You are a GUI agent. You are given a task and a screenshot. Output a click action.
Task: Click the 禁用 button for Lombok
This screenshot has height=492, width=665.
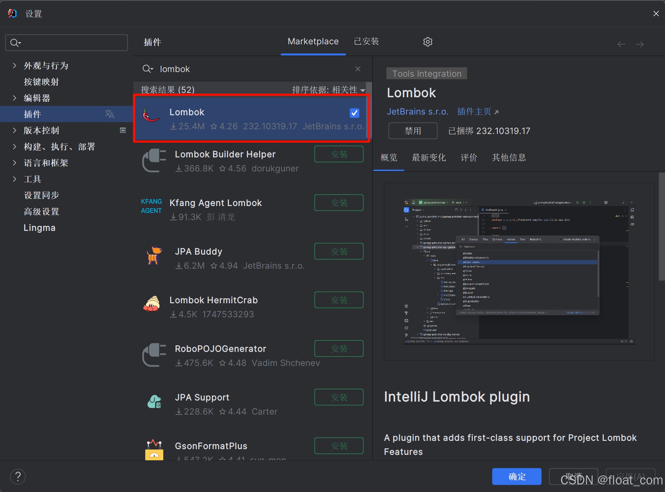413,131
